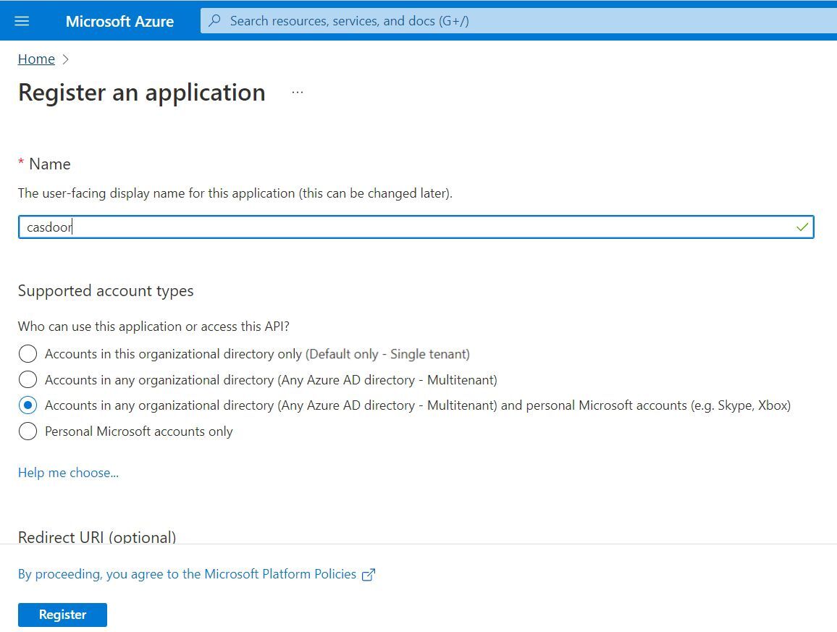Viewport: 837px width, 632px height.
Task: Select single tenant organizational directory only option
Action: (28, 354)
